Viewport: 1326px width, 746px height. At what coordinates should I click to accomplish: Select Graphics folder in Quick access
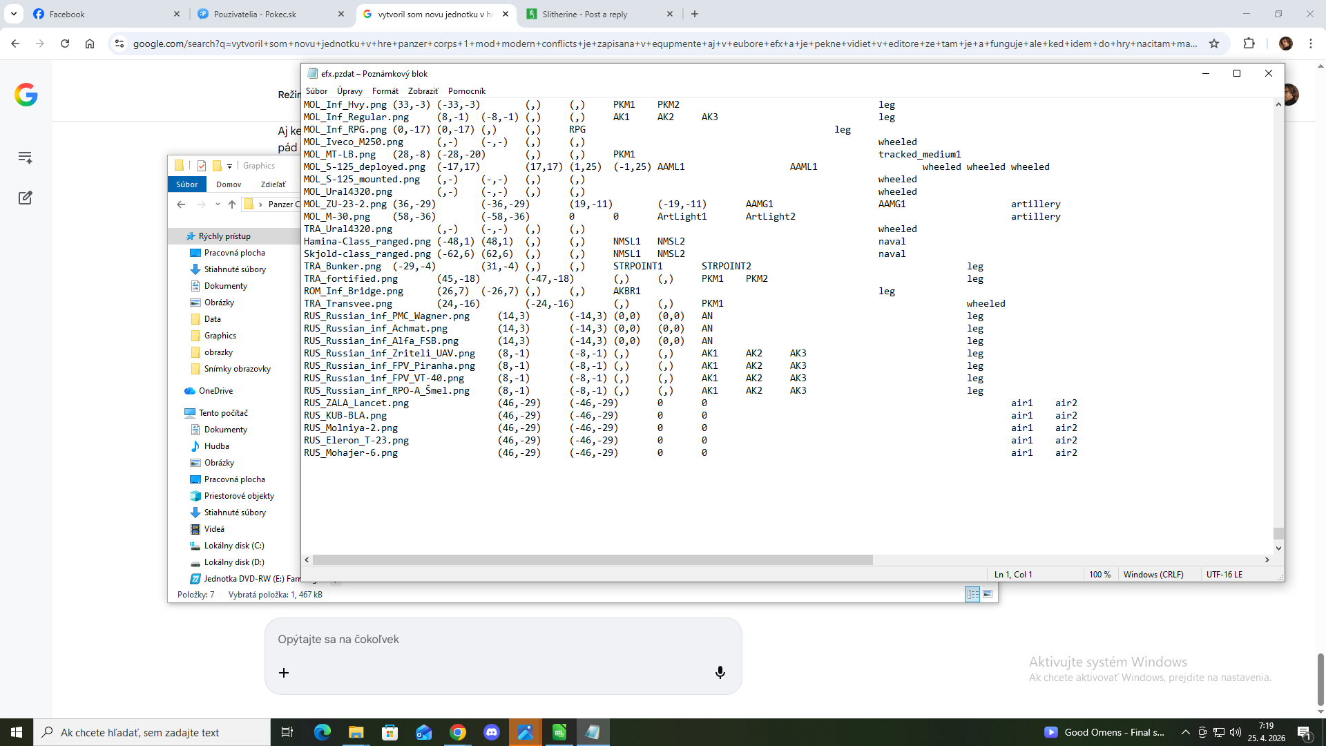click(220, 336)
